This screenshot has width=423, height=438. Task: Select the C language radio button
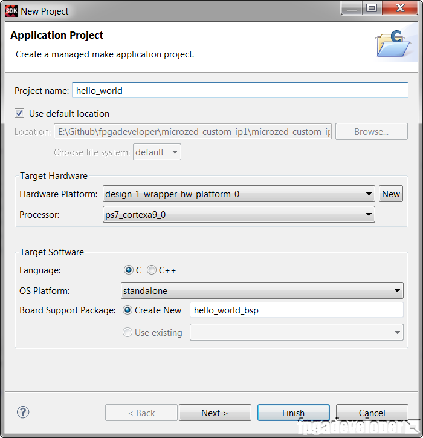point(128,270)
